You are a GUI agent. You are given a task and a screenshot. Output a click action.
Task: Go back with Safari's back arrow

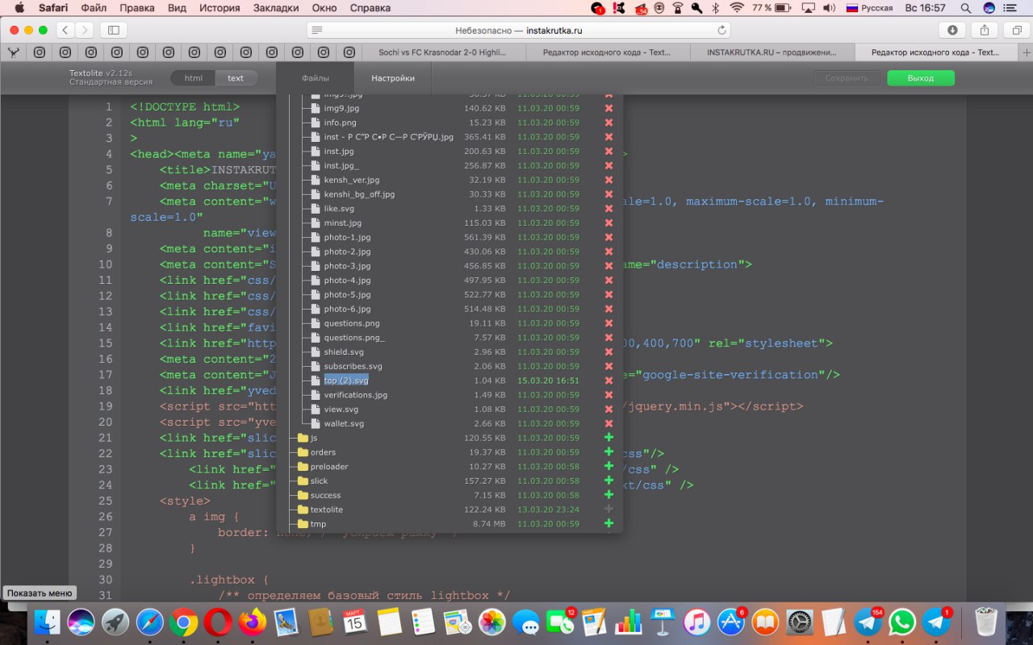point(65,30)
